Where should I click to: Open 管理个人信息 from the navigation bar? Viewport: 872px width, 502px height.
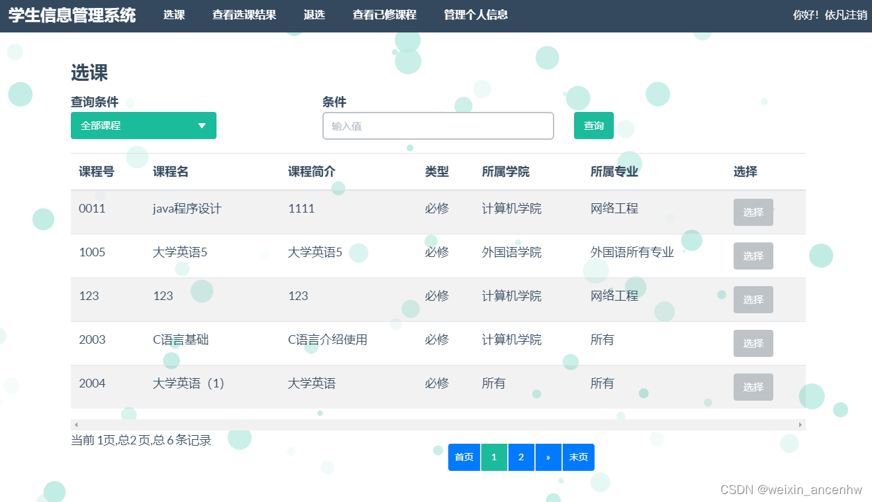point(474,15)
